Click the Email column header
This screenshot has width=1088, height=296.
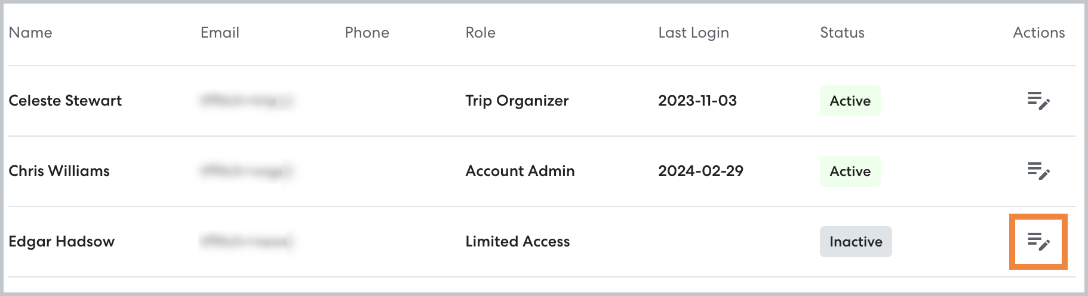tap(220, 33)
